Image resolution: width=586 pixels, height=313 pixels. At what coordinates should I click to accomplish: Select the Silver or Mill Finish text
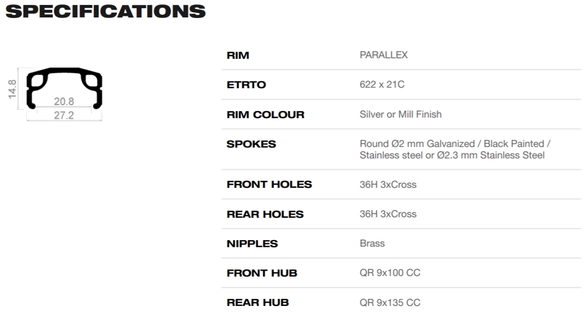coord(400,114)
